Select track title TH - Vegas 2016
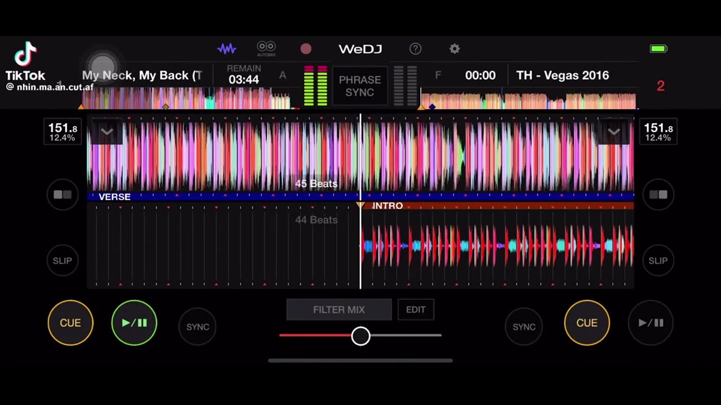This screenshot has width=721, height=405. [x=562, y=75]
